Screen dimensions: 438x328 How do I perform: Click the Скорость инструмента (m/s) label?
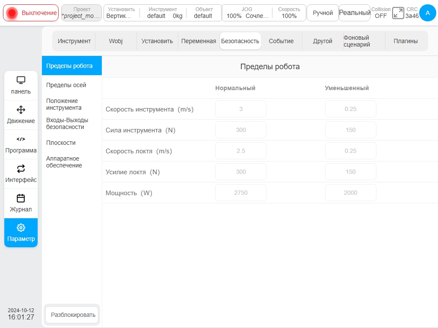149,109
